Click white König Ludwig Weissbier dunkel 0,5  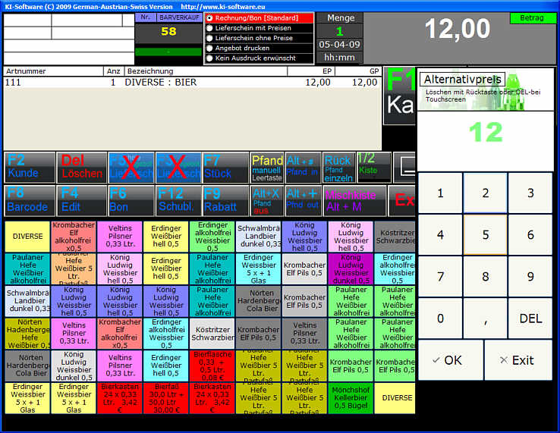(74, 366)
